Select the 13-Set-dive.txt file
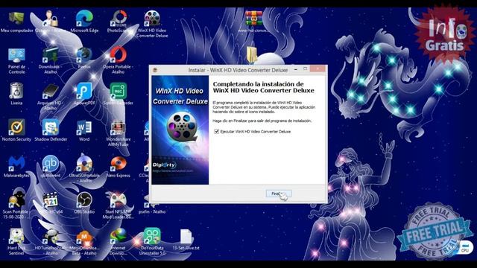Viewport: 477px width, 268px height. (x=186, y=240)
